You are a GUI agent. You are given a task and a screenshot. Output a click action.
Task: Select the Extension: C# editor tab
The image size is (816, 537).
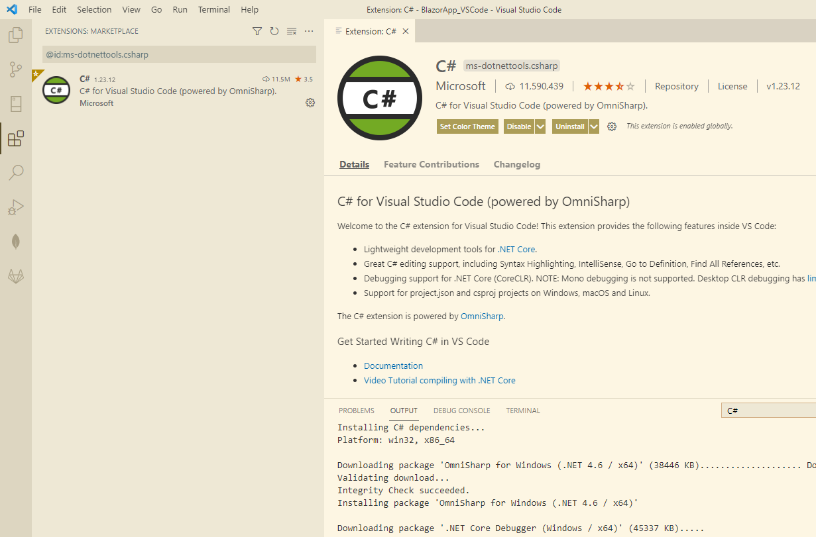tap(371, 31)
